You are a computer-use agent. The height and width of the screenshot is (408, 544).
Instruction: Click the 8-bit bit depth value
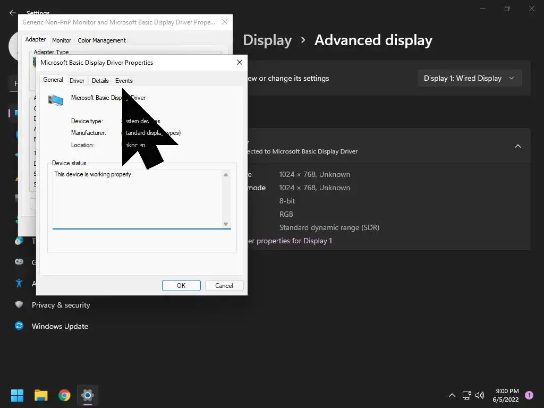(x=287, y=201)
